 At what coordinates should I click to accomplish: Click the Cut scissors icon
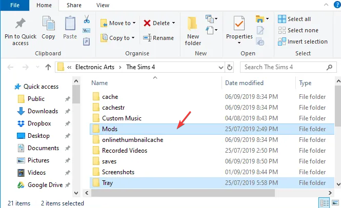coord(87,19)
